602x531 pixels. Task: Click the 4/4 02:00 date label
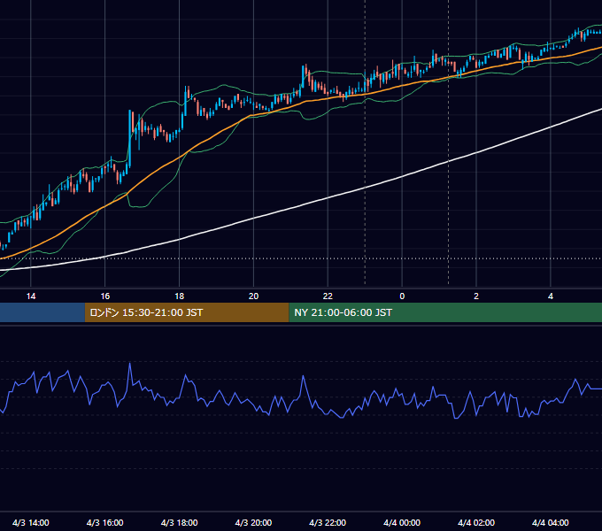pyautogui.click(x=476, y=522)
